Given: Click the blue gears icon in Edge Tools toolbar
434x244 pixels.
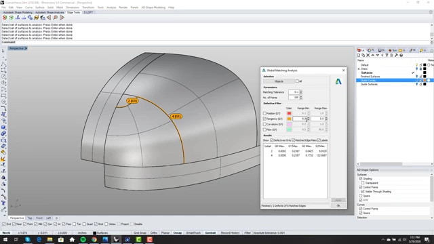Looking at the screenshot, I should tap(30, 18).
